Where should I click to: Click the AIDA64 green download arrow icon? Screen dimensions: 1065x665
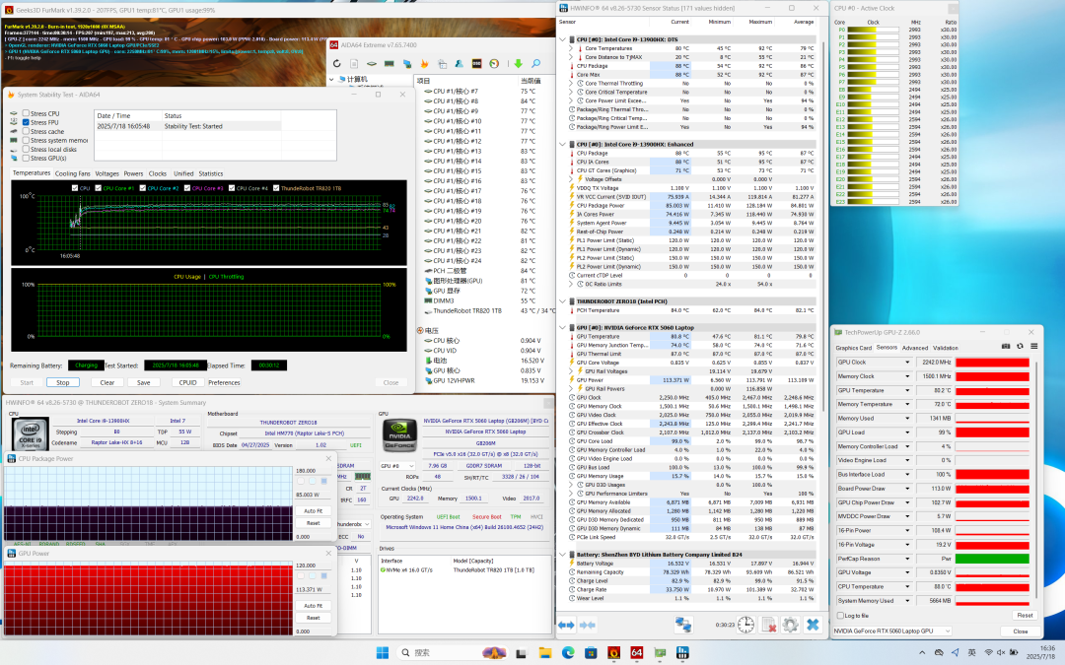click(519, 64)
